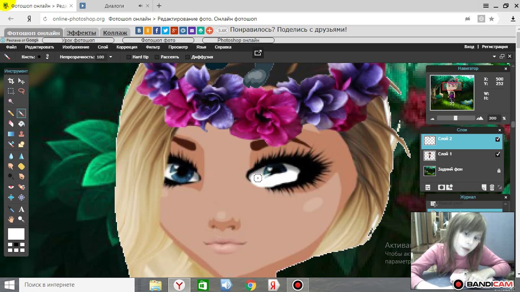
Task: Select the Blur drop tool
Action: pyautogui.click(x=11, y=156)
